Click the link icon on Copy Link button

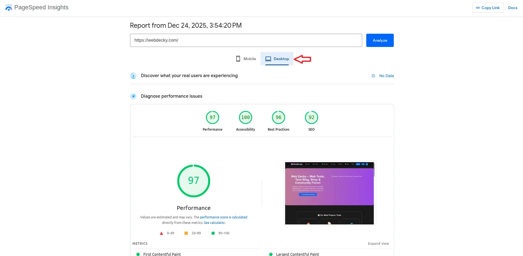pos(478,8)
